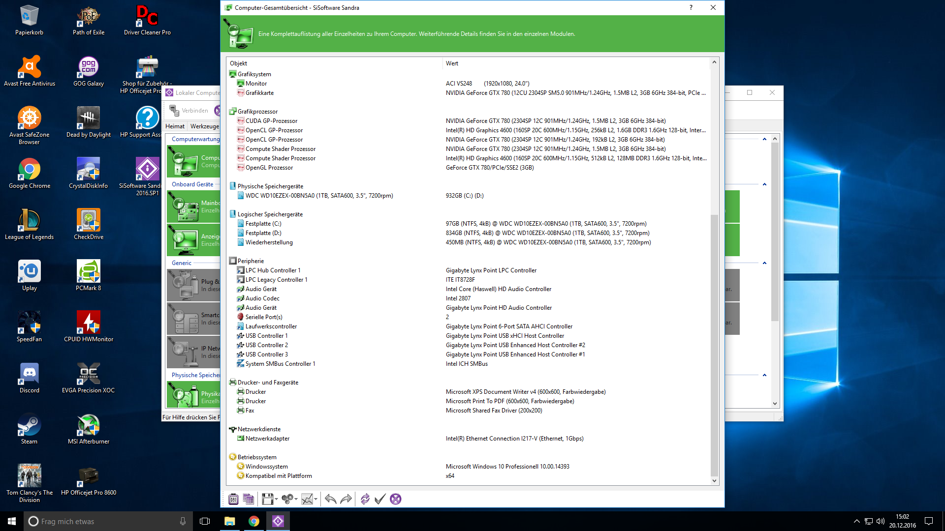Click the purple cancel X icon
This screenshot has height=531, width=945.
click(x=396, y=499)
